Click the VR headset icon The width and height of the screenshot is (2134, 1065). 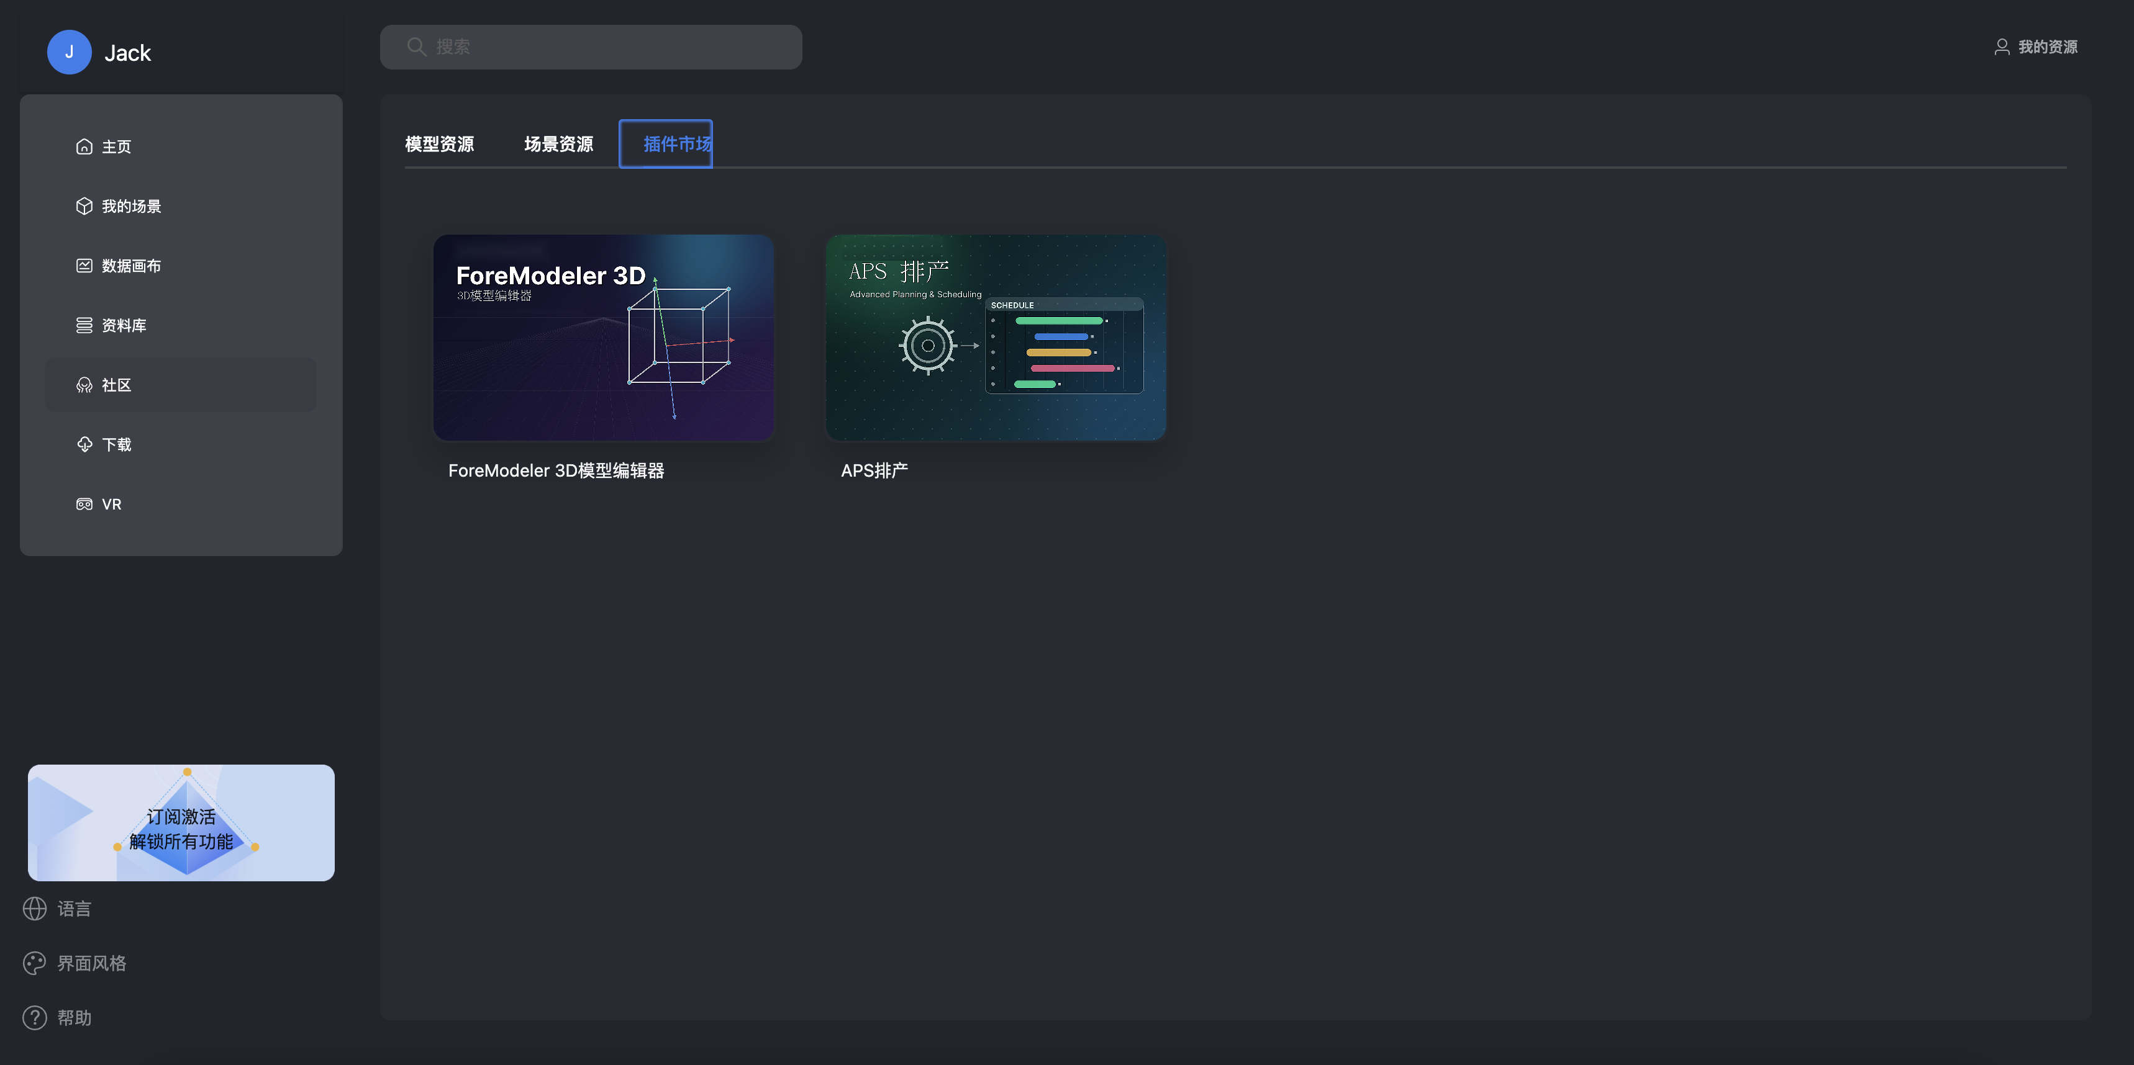(84, 504)
